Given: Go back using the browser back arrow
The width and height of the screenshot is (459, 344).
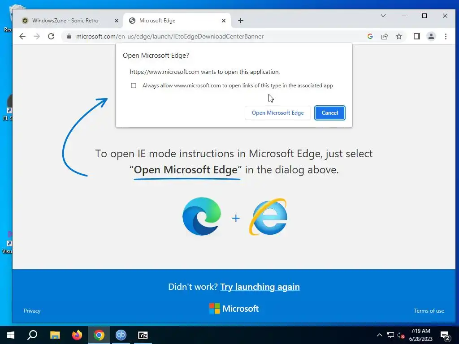Looking at the screenshot, I should [x=22, y=36].
